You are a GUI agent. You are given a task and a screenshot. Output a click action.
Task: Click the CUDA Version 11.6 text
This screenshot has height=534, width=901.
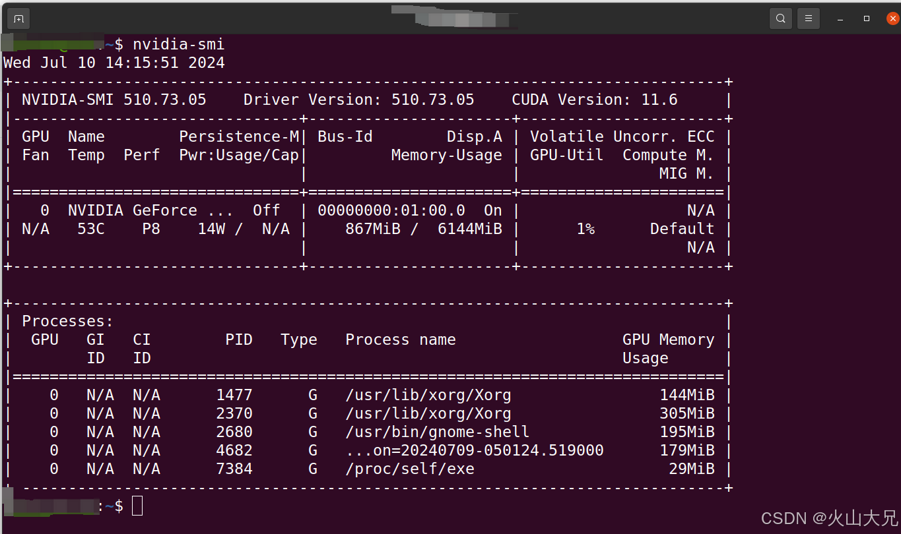594,100
